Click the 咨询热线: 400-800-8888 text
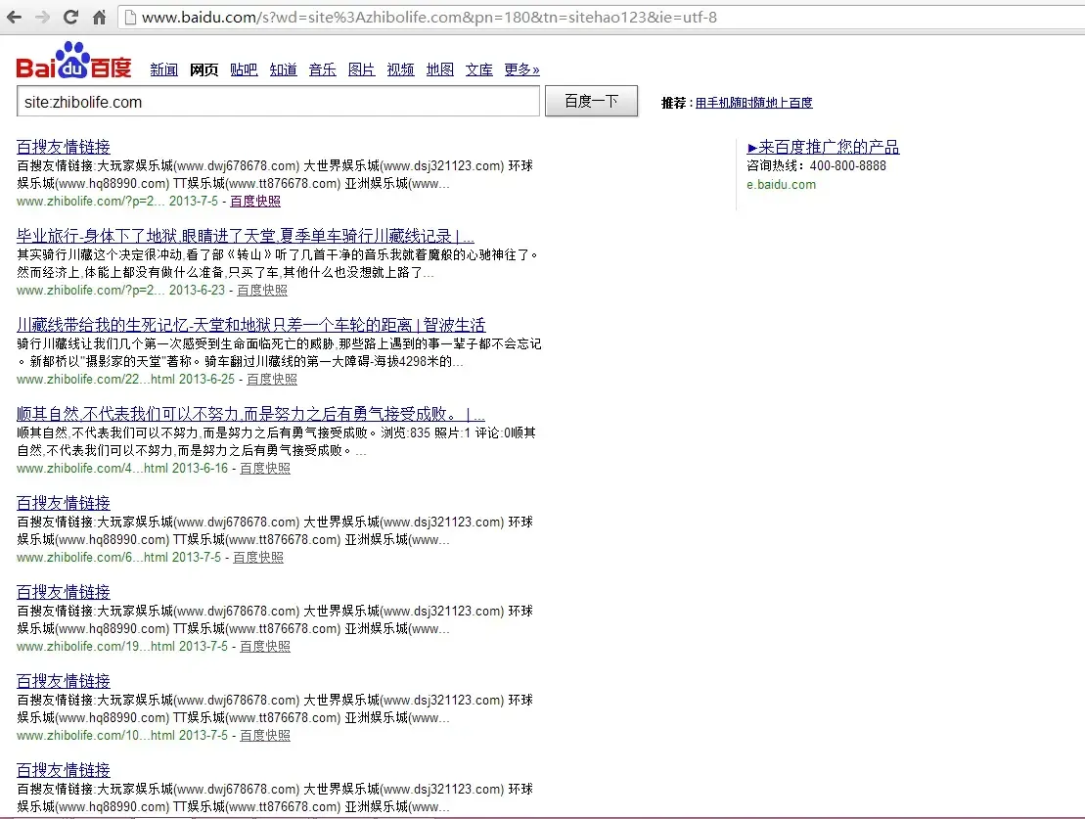The image size is (1085, 819). (817, 166)
